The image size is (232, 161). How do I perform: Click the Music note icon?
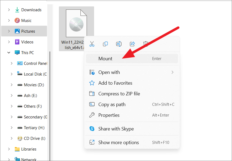pyautogui.click(x=17, y=21)
